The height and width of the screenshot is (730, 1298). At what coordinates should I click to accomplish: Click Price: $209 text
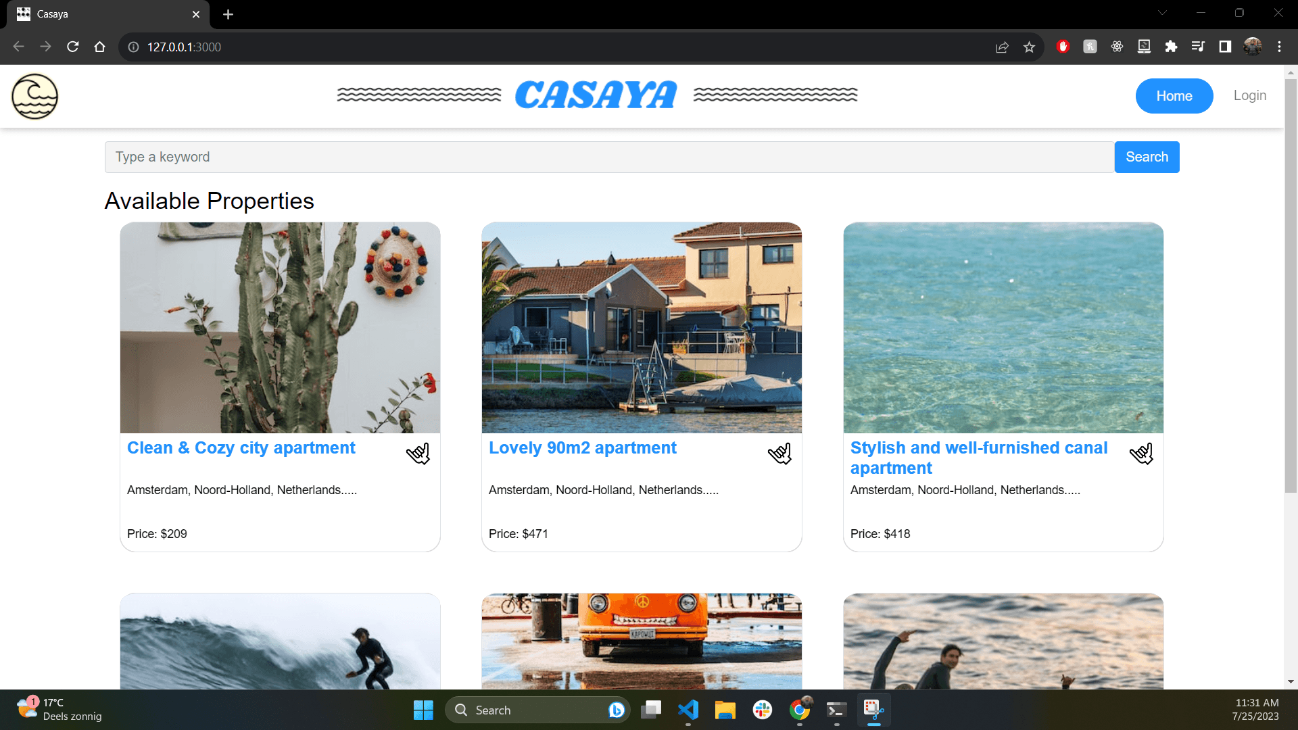click(x=157, y=534)
